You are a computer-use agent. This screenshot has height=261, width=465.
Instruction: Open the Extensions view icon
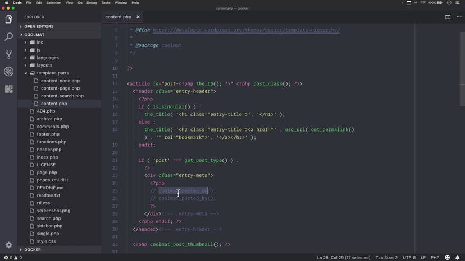click(x=8, y=89)
